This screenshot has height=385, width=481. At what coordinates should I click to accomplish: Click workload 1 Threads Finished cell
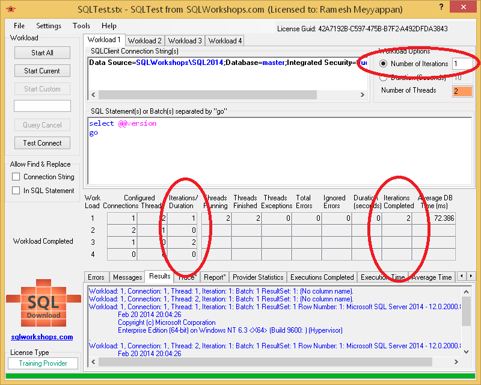tap(247, 218)
